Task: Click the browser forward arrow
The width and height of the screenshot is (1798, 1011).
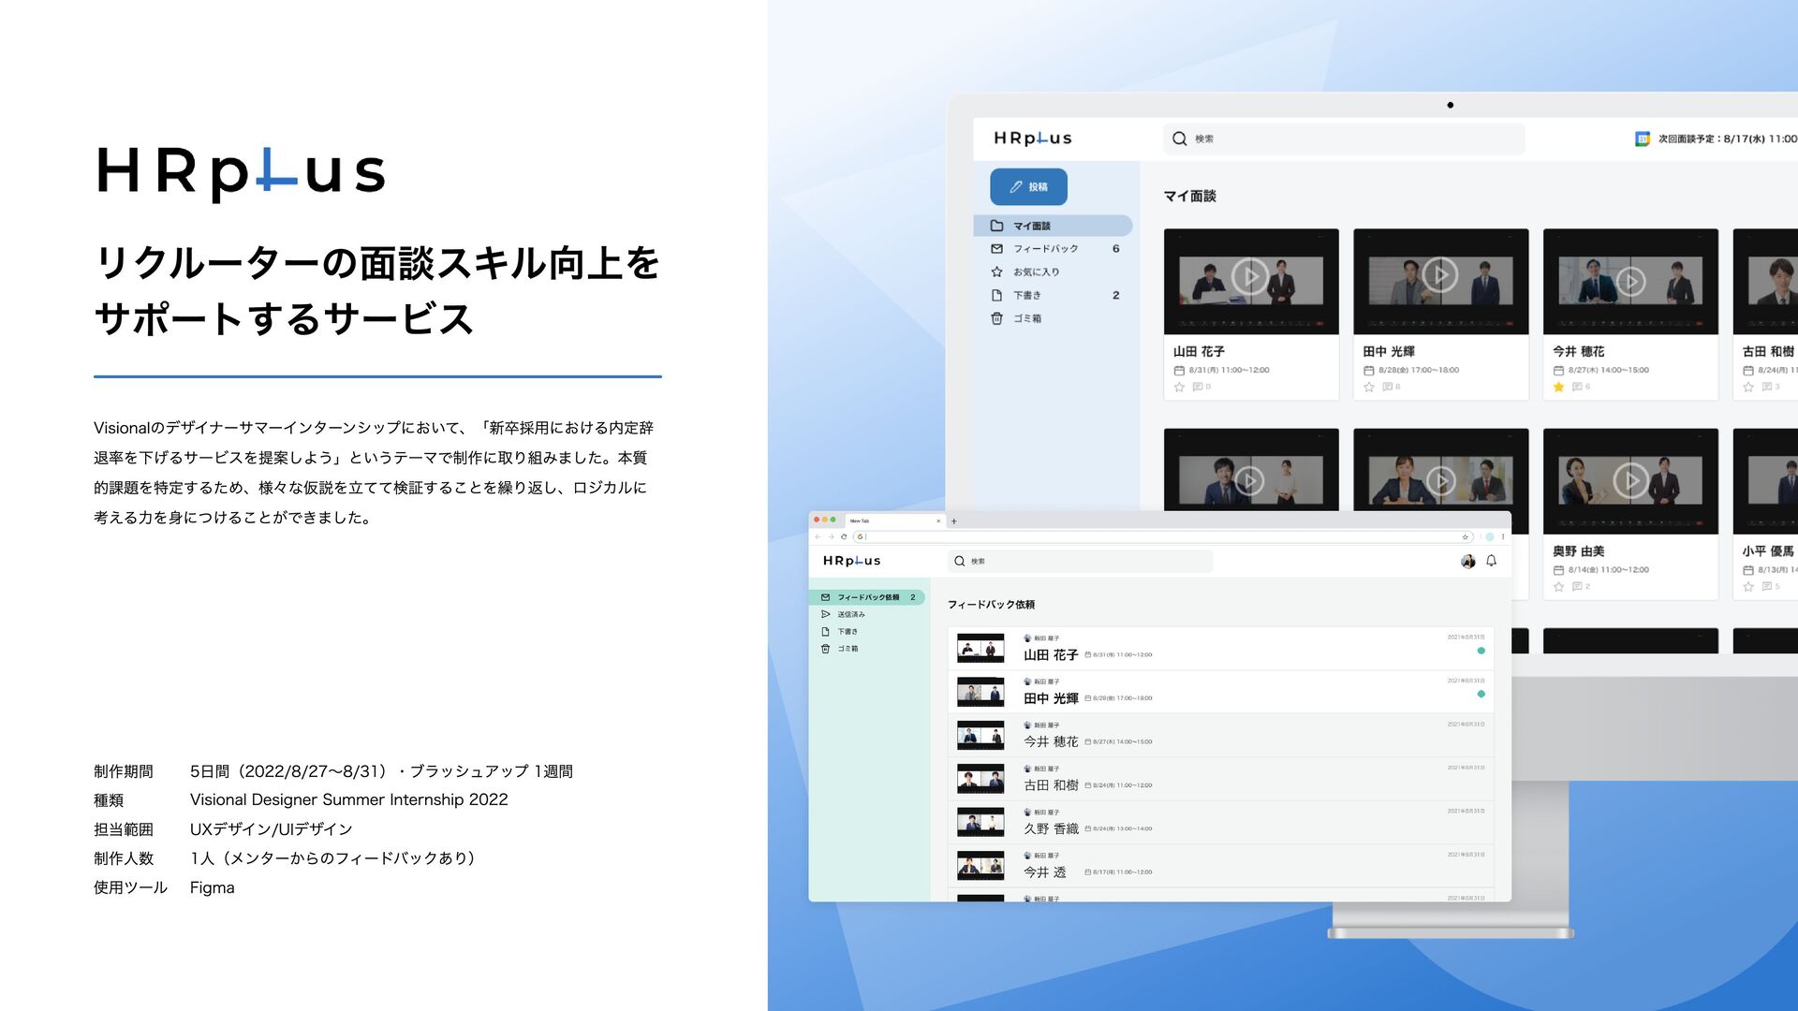Action: click(x=831, y=537)
